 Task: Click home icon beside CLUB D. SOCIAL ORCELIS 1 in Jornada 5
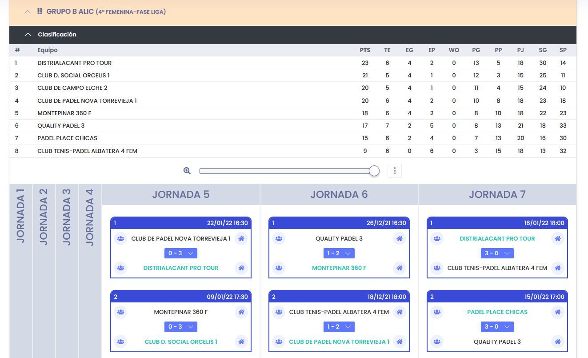pos(241,342)
